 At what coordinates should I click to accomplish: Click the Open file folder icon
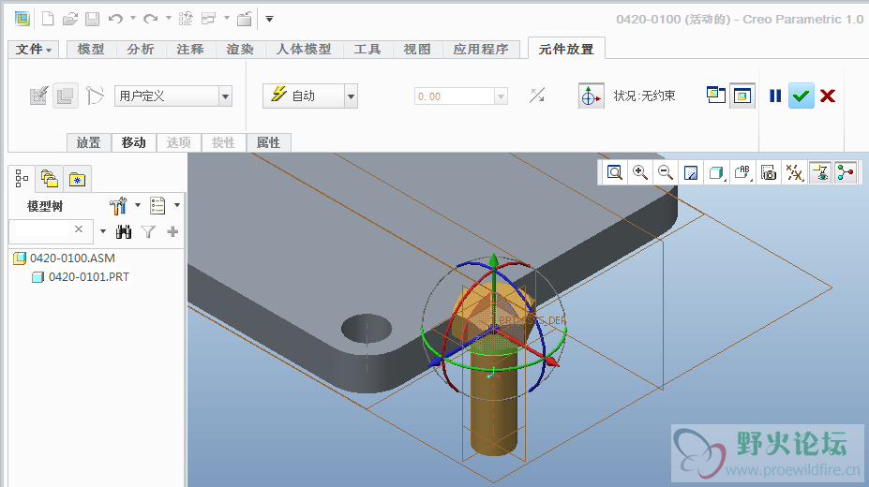(69, 19)
